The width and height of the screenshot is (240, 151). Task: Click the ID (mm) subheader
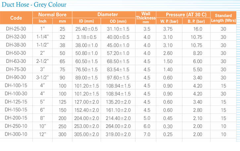[x=86, y=21]
